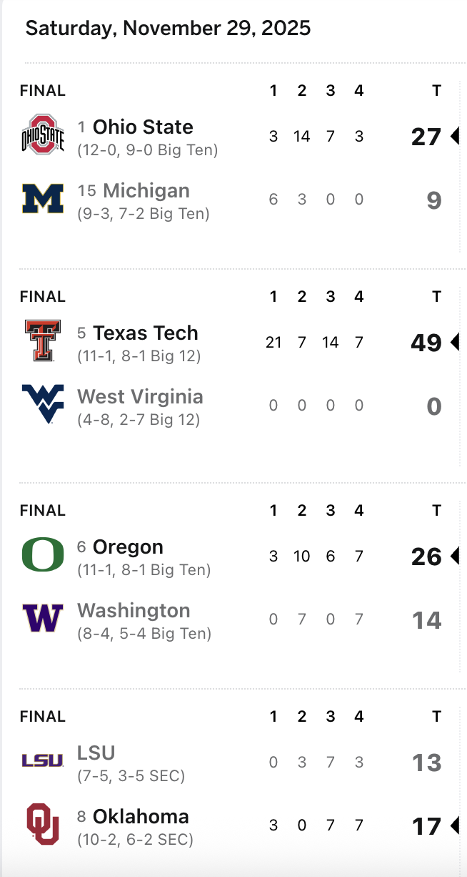Click Oregon's total score of 26
467x877 pixels.
pos(426,556)
